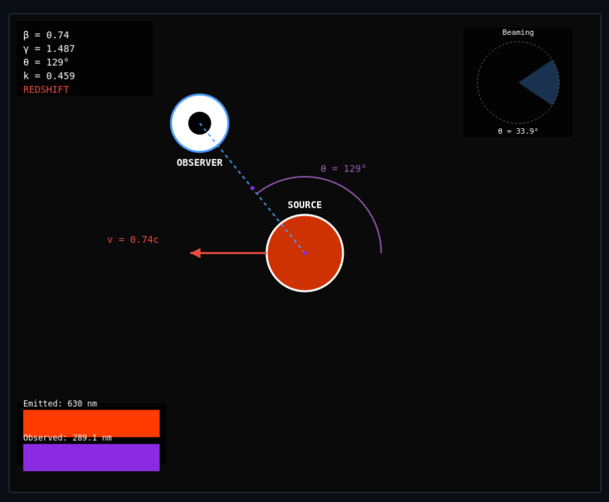Click the orange emitted wavelength bar
The width and height of the screenshot is (609, 502).
click(91, 423)
